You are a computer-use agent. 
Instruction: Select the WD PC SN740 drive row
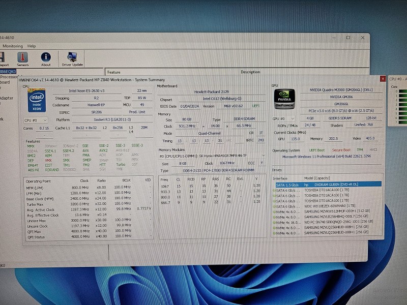click(x=327, y=222)
